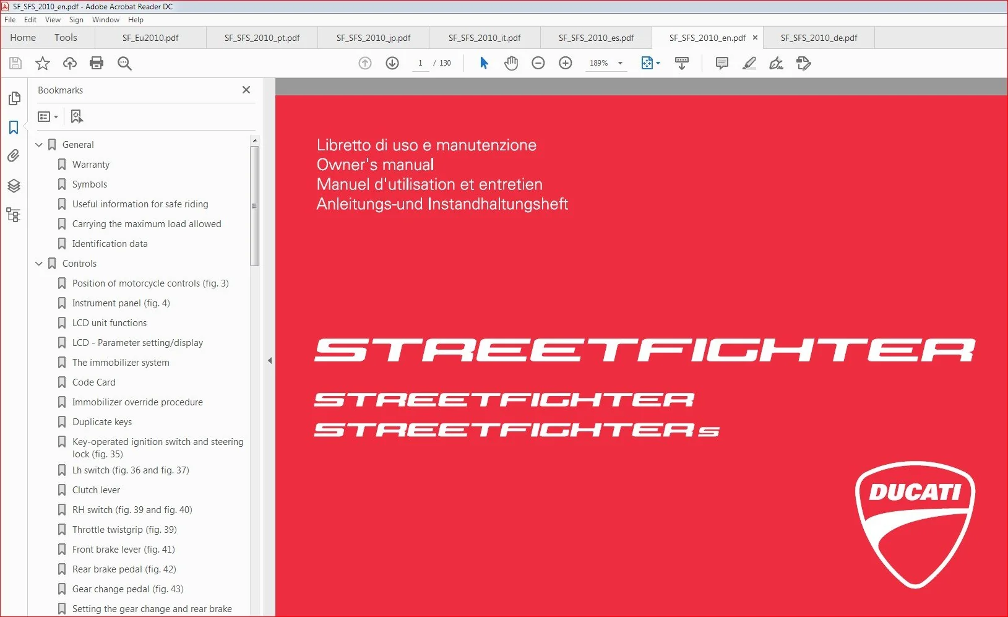Image resolution: width=1008 pixels, height=617 pixels.
Task: Close the SF_SFS_2010_en.pdf tab
Action: pyautogui.click(x=755, y=38)
